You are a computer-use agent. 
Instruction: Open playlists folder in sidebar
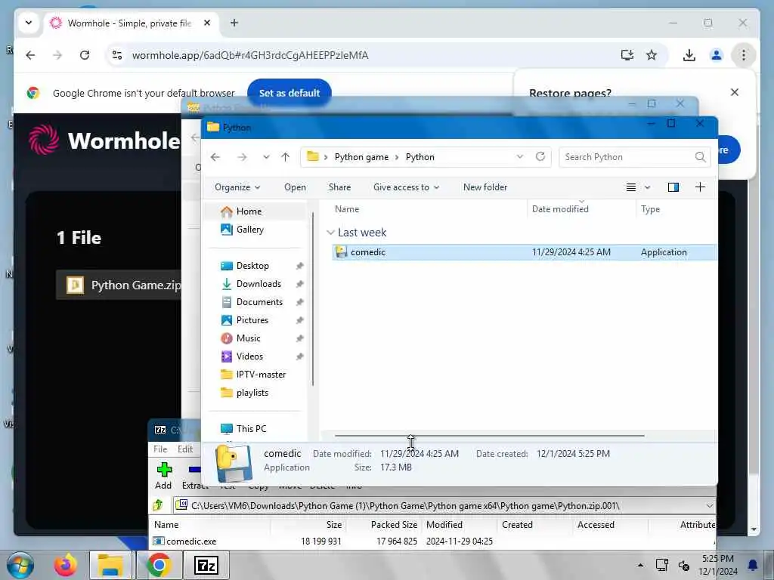click(x=252, y=393)
